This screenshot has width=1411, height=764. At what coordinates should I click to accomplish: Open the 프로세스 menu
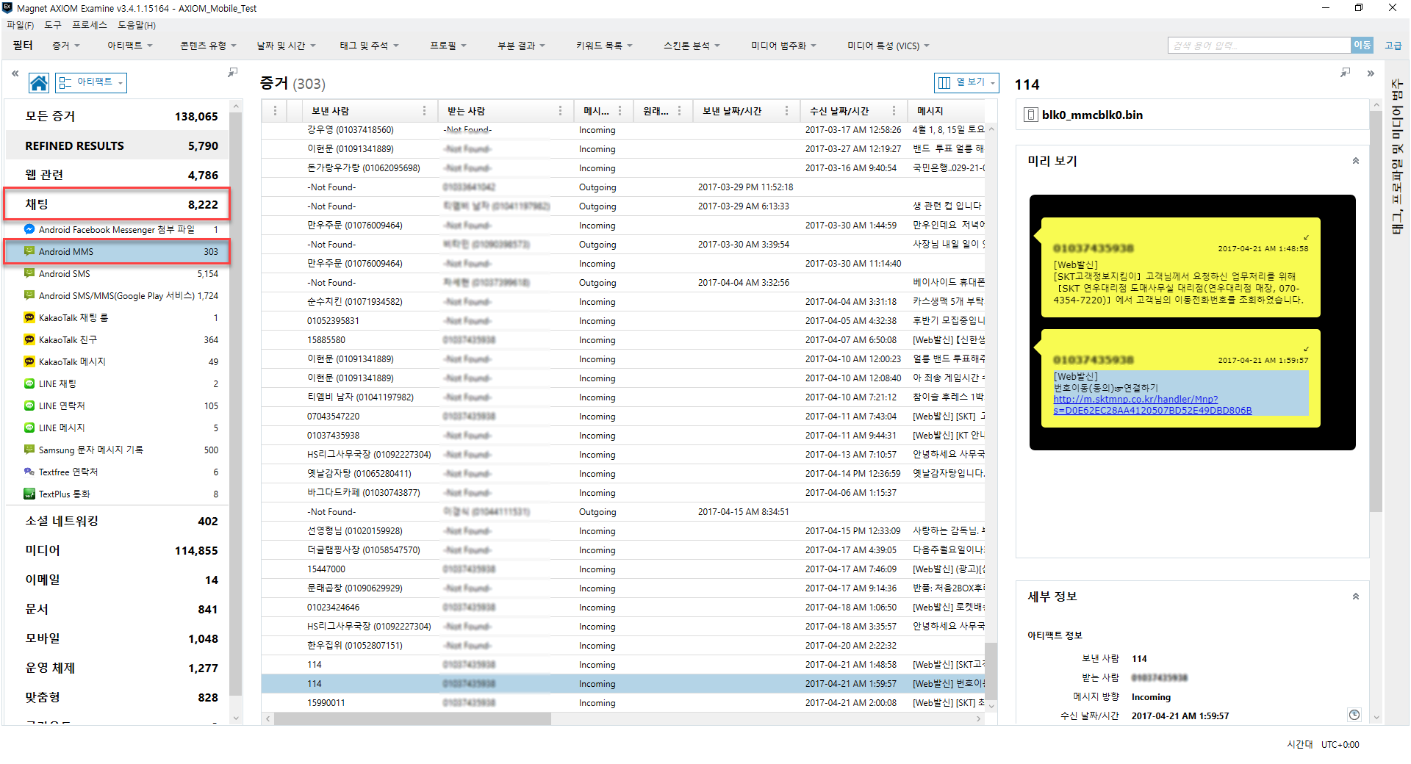90,25
